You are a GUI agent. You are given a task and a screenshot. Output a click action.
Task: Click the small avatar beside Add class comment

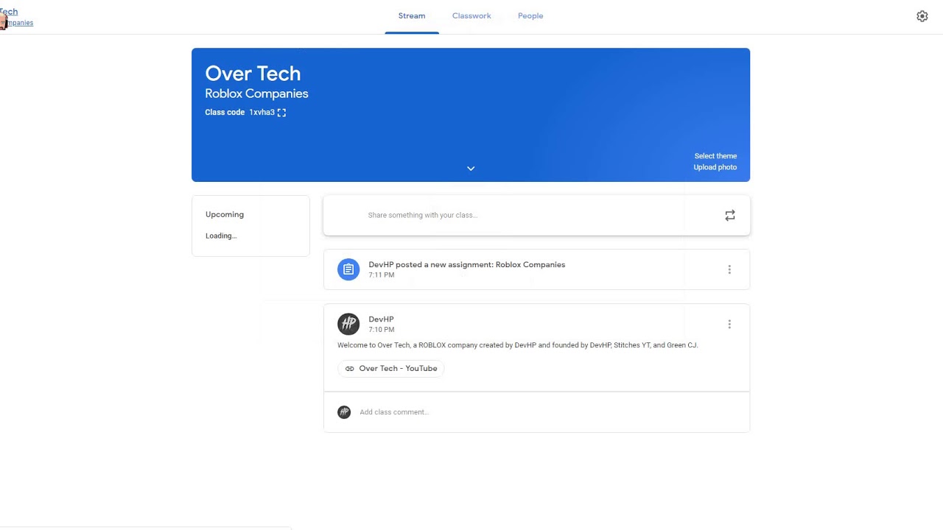pyautogui.click(x=344, y=412)
